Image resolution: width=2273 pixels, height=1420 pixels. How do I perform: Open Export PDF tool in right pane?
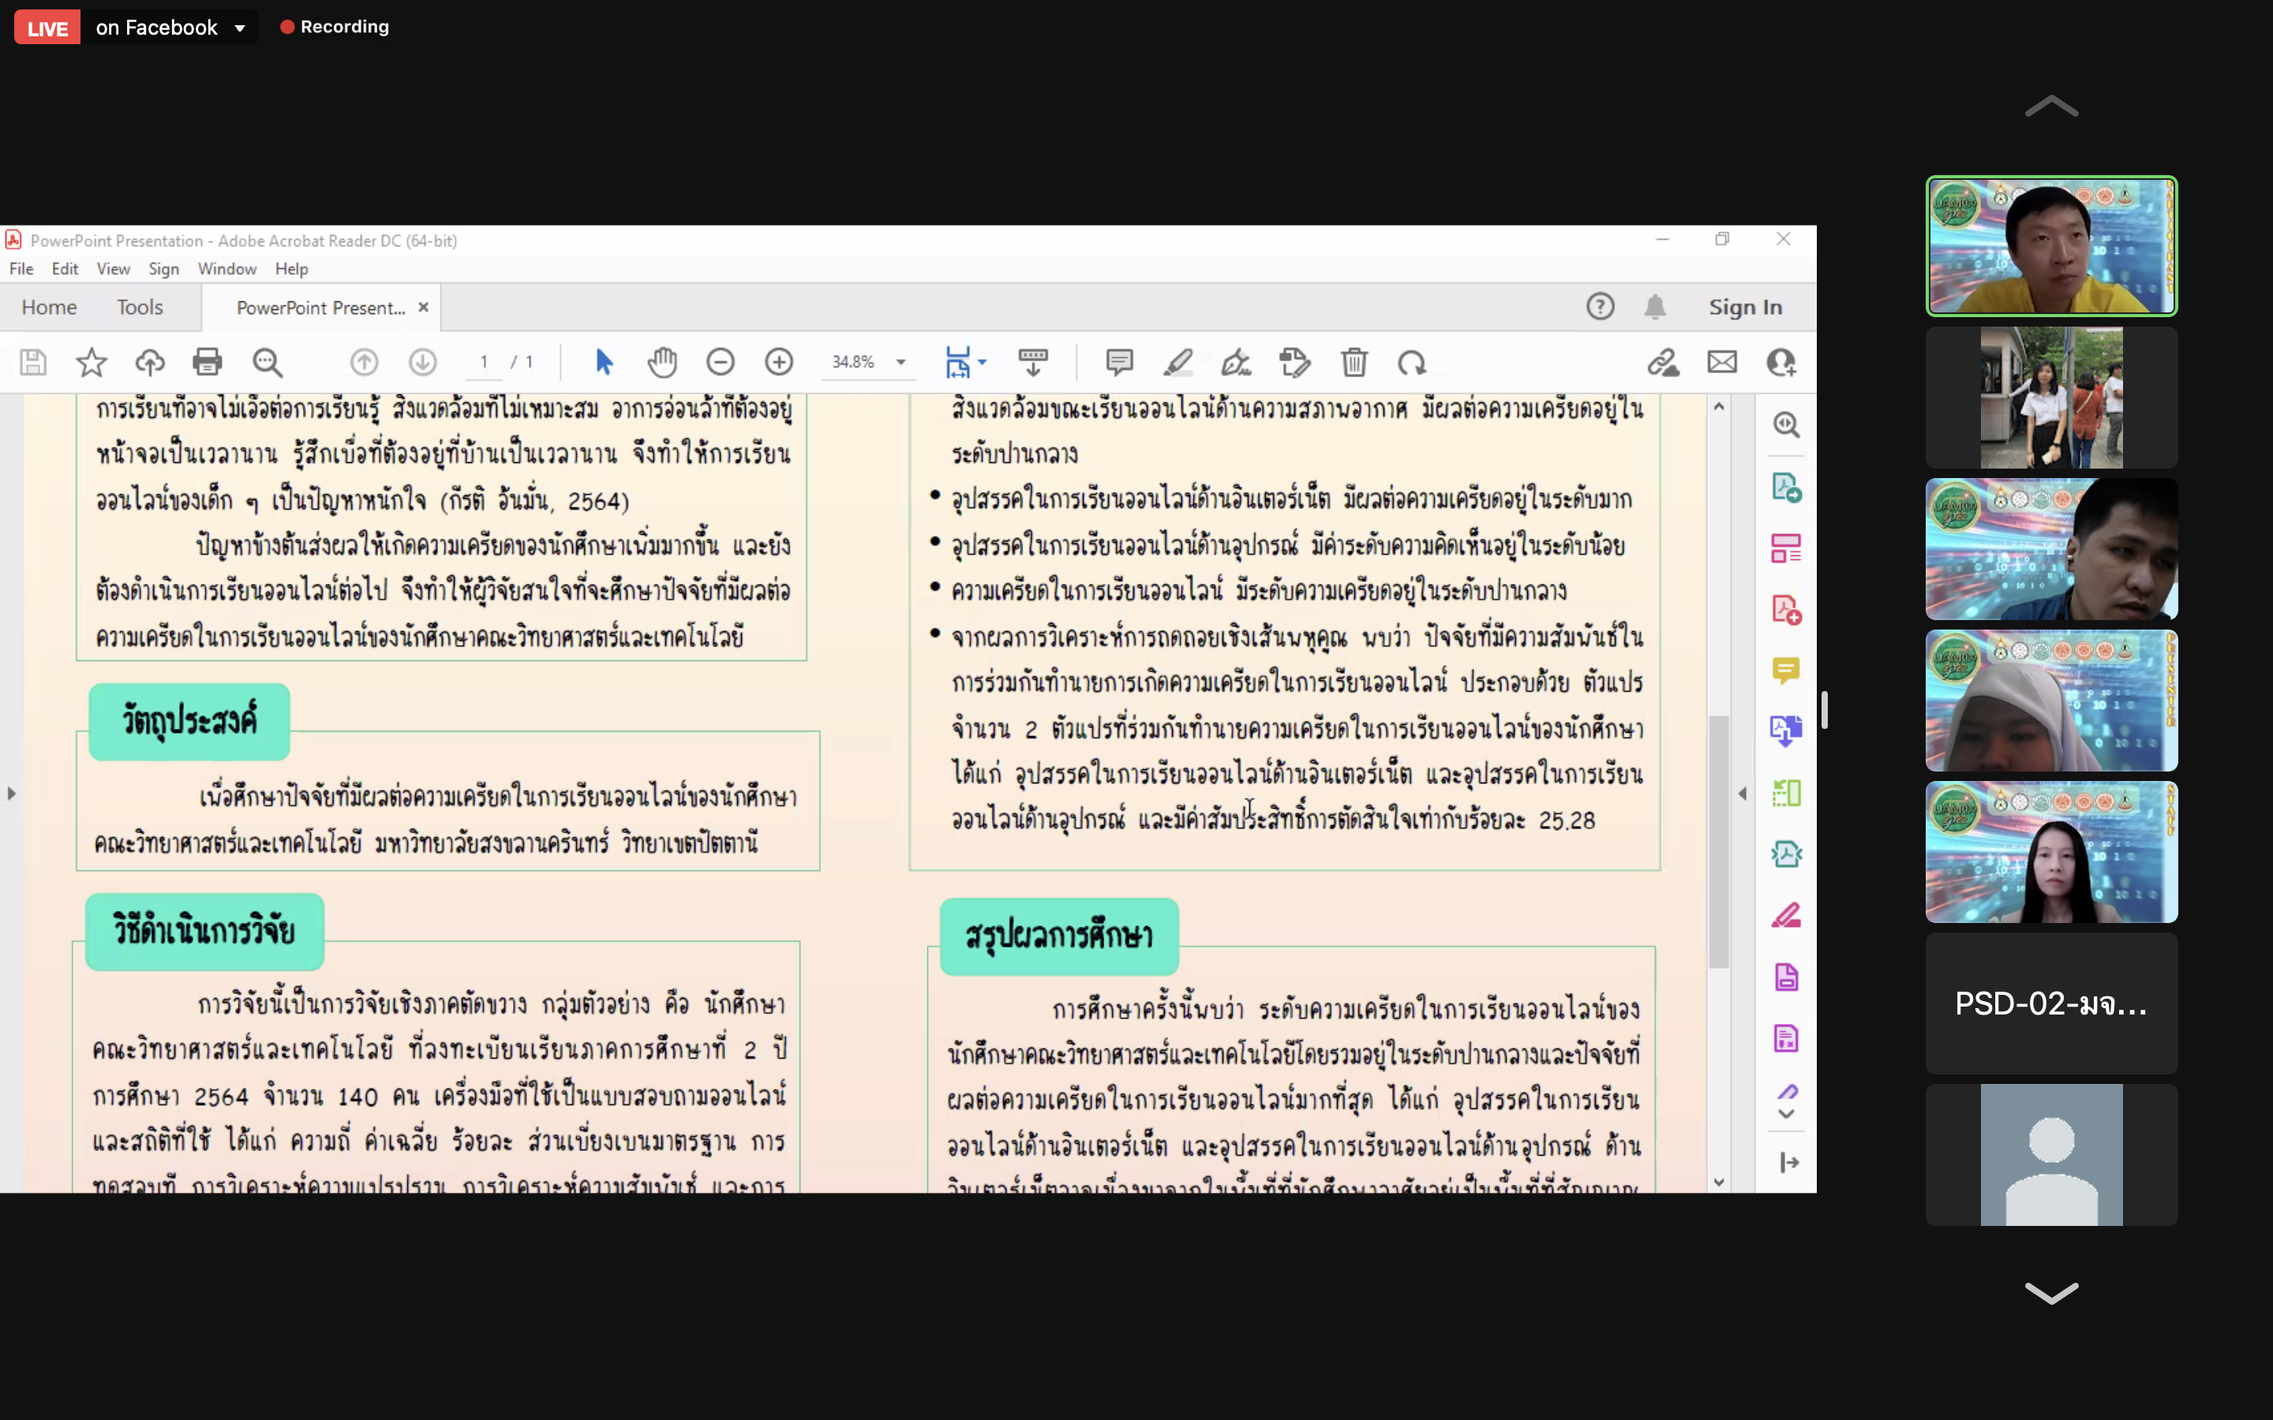click(1787, 488)
